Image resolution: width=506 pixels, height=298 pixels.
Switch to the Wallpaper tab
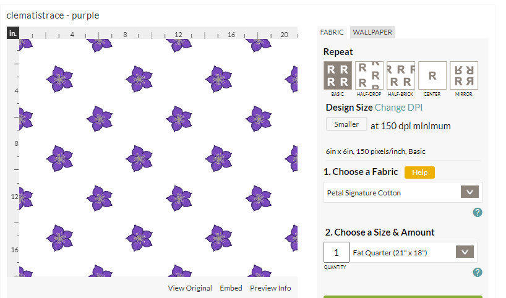click(x=372, y=32)
